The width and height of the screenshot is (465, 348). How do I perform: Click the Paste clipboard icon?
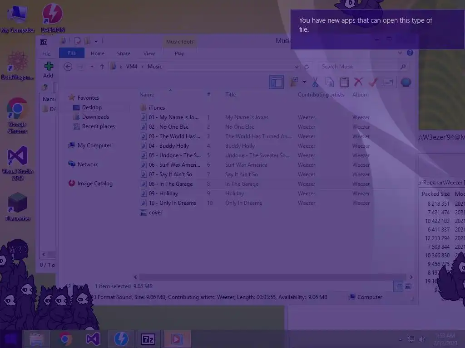tap(344, 82)
